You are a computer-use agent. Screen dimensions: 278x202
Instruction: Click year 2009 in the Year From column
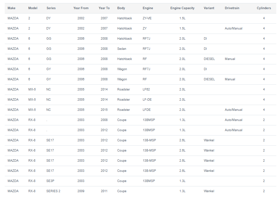81,191
